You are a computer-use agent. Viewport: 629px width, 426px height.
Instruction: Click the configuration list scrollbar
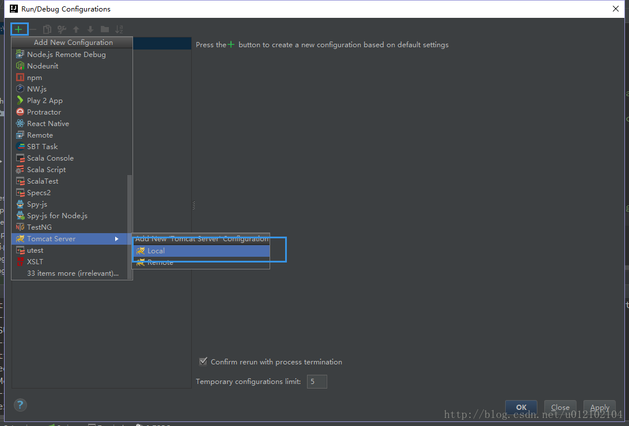(130, 226)
